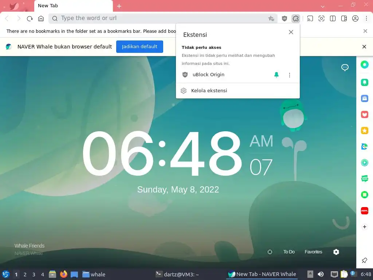Click the Whale Friends theme link

coord(30,246)
